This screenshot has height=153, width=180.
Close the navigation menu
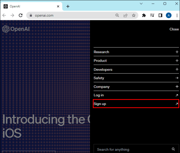(x=174, y=29)
